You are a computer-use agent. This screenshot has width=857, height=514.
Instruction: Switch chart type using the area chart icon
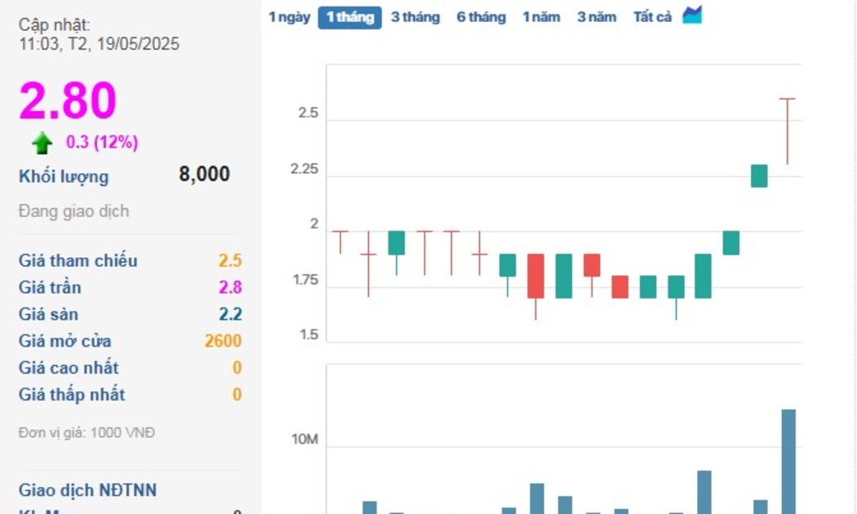tap(691, 16)
